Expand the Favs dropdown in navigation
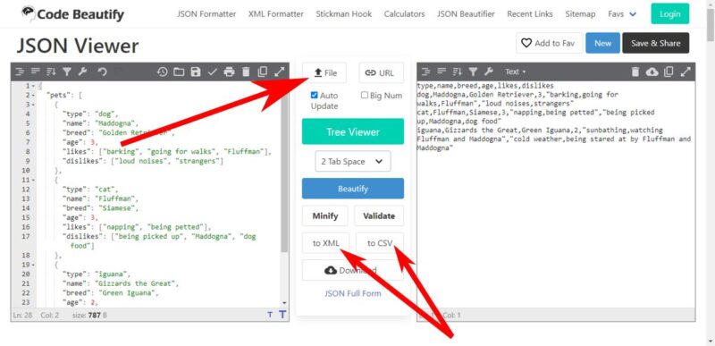Image resolution: width=715 pixels, height=346 pixels. pos(622,14)
